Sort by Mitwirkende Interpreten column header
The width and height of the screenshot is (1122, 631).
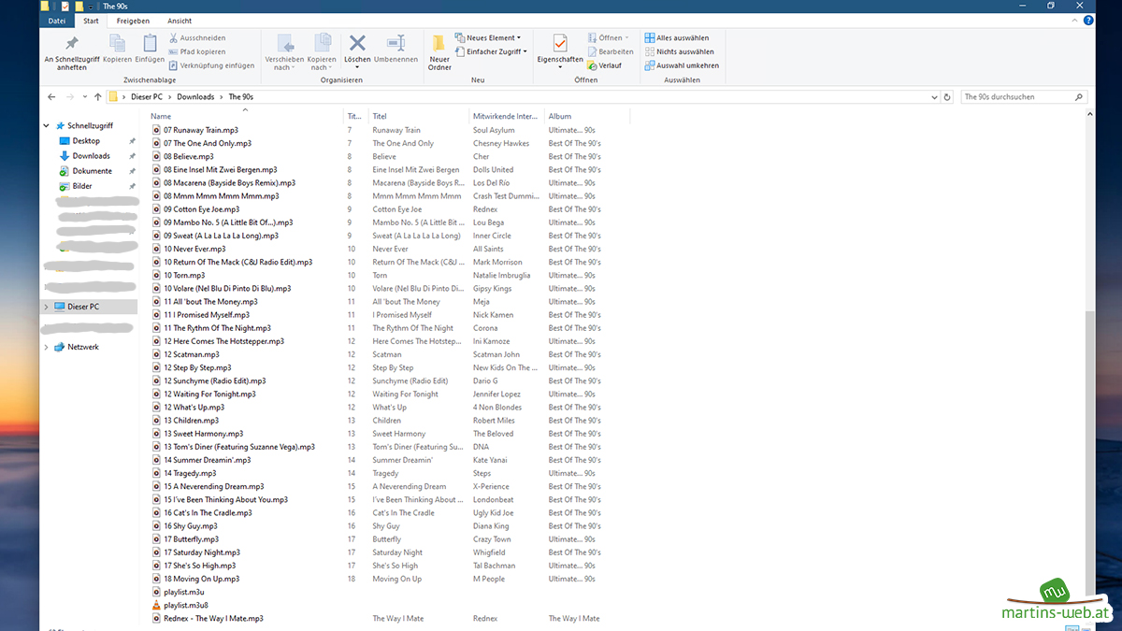[x=506, y=116]
